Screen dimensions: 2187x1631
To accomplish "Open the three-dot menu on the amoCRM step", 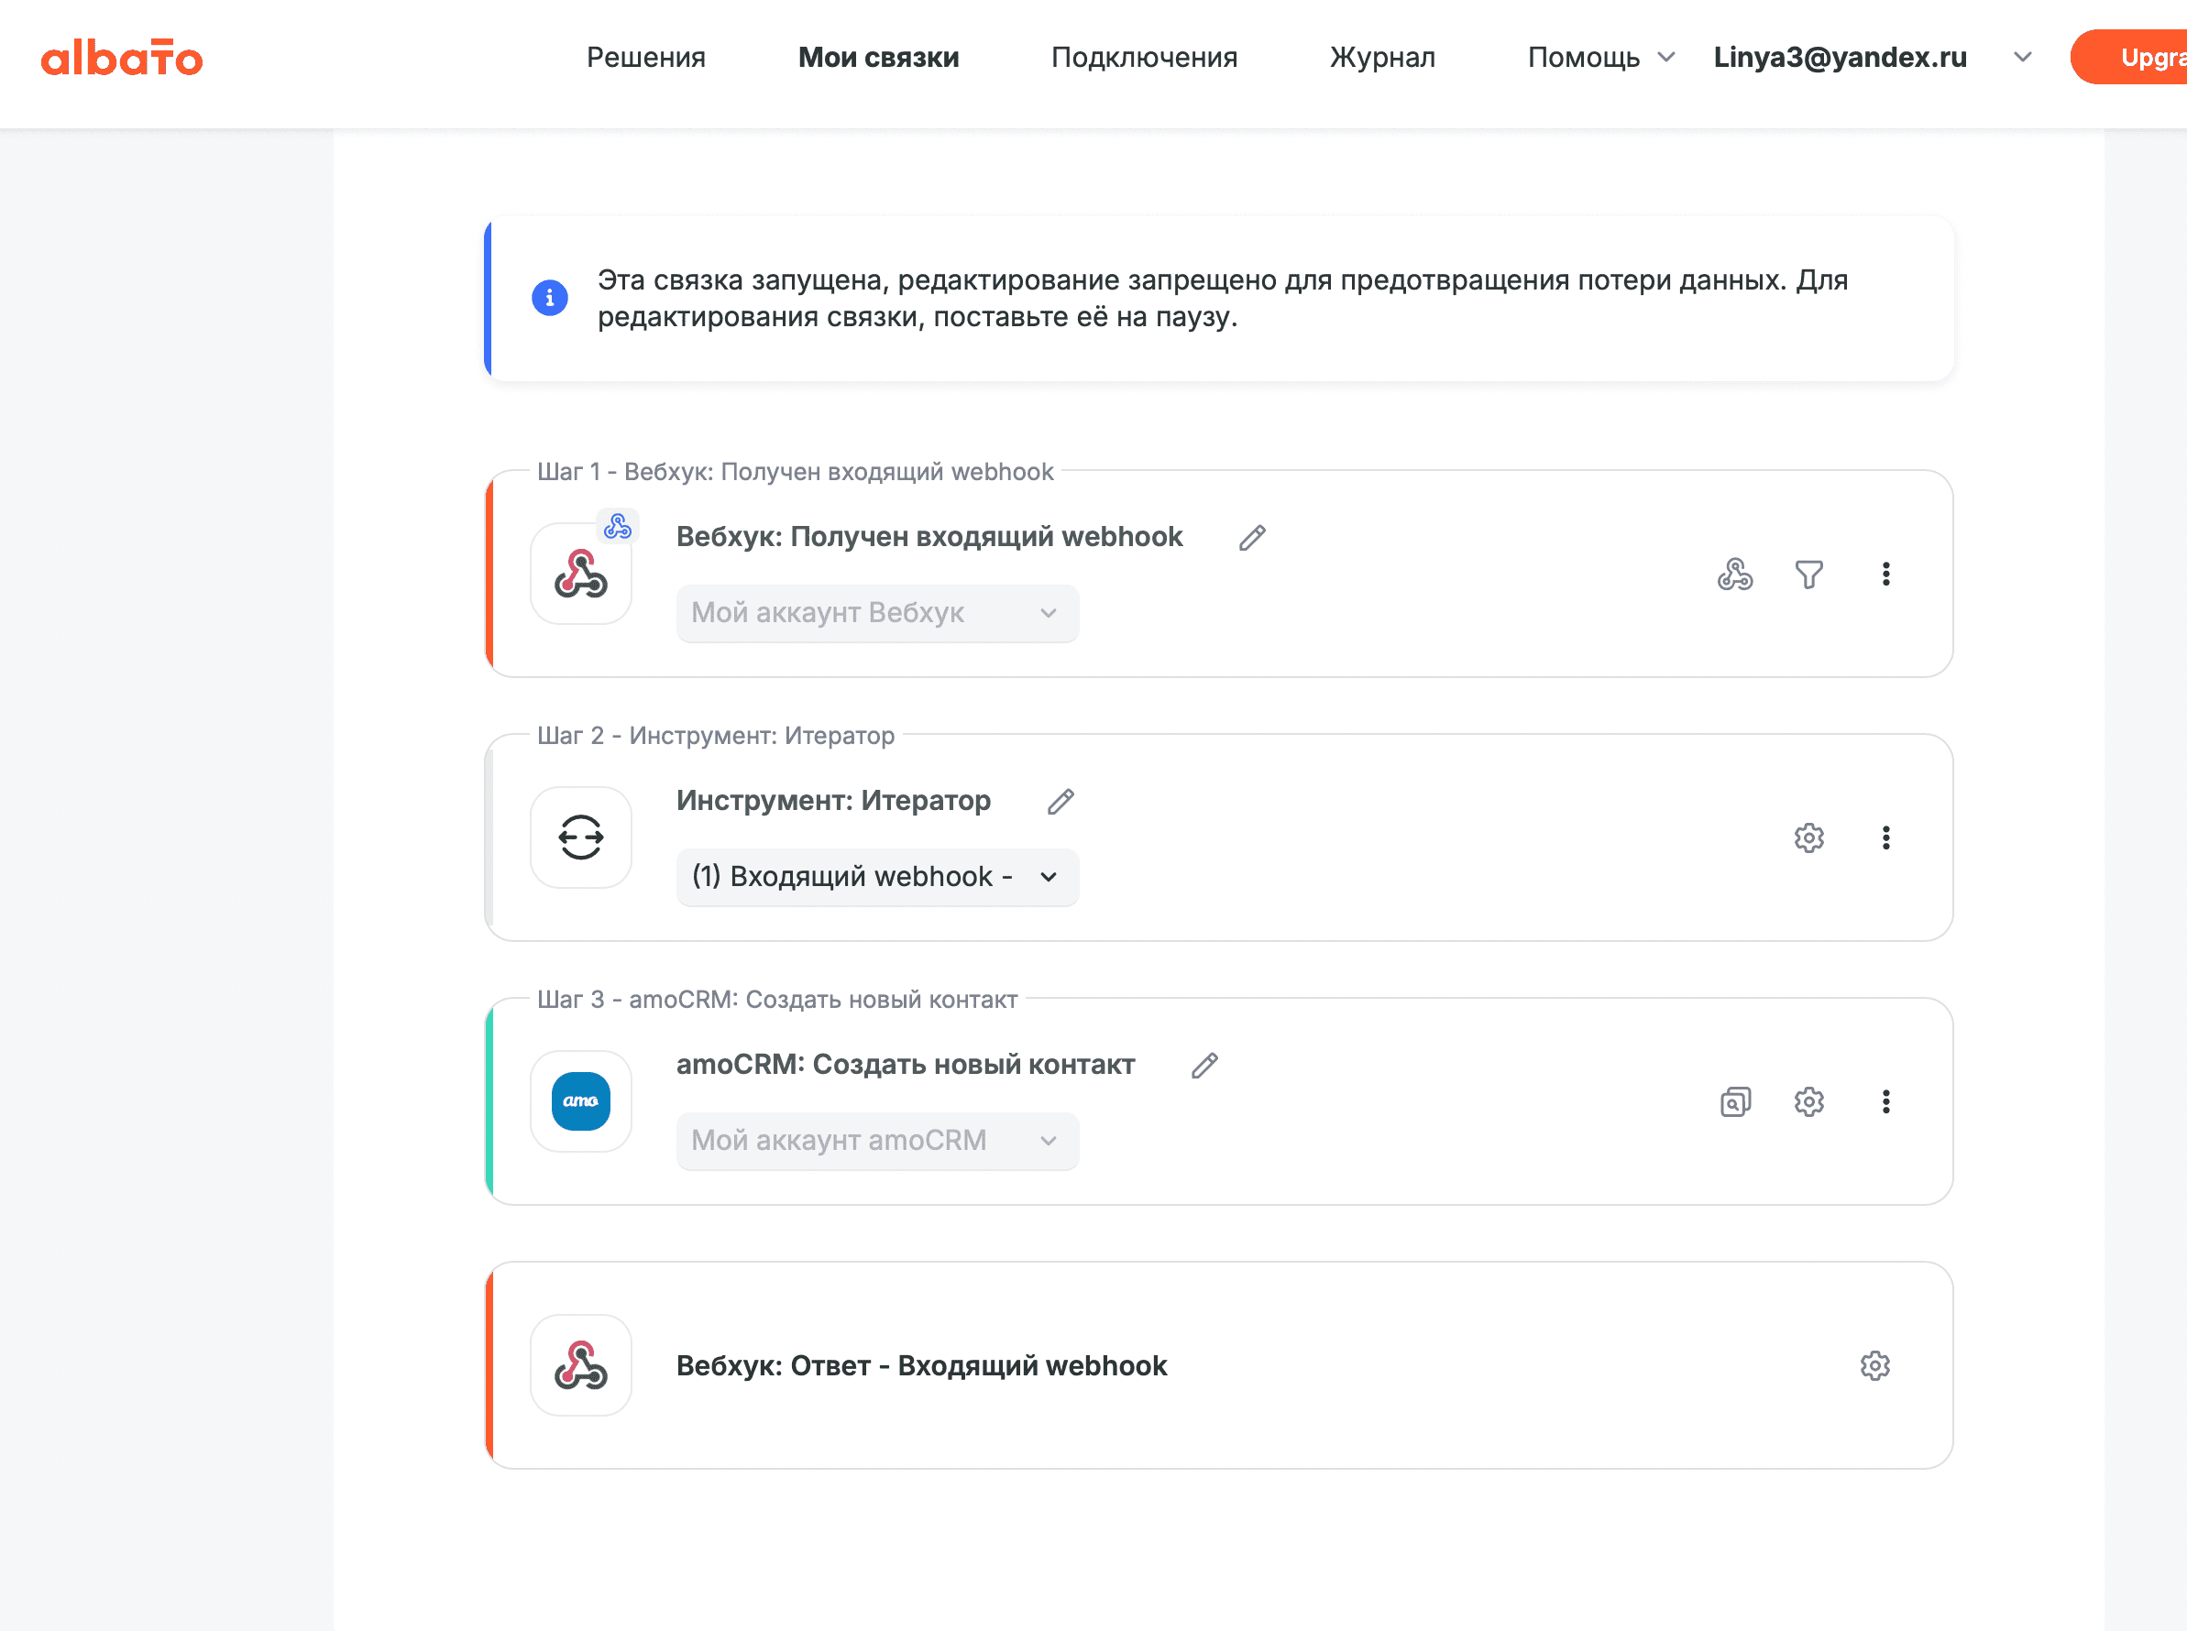I will [x=1887, y=1100].
